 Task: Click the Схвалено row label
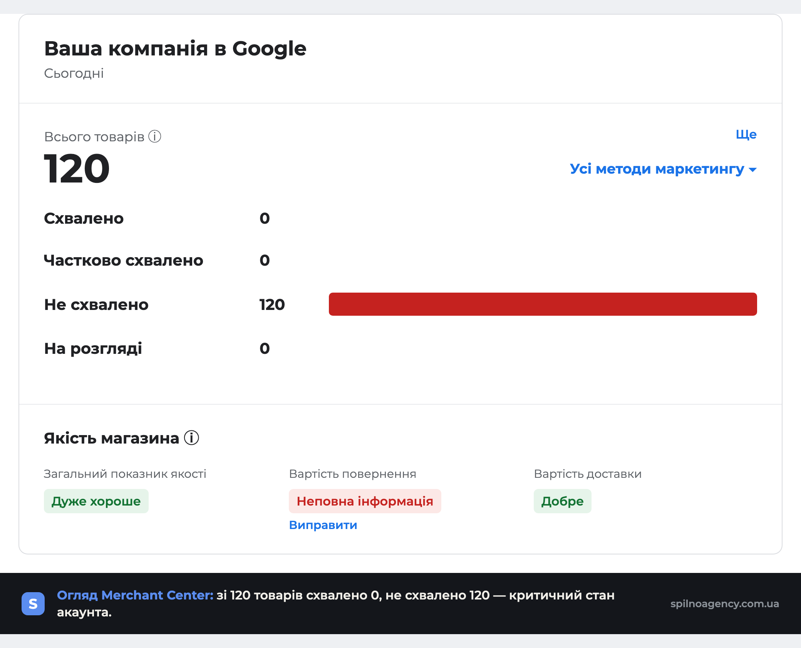click(x=84, y=218)
